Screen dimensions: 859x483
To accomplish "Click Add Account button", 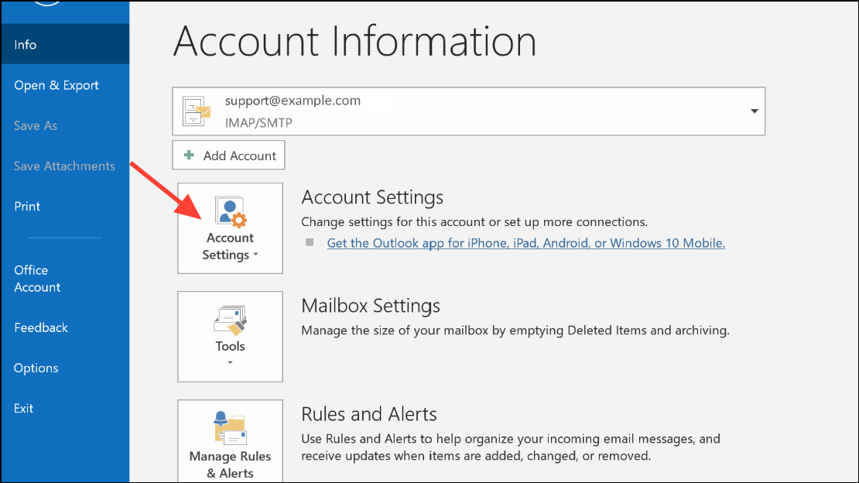I will 228,155.
